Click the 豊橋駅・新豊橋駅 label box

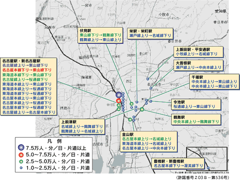[x=178, y=163]
